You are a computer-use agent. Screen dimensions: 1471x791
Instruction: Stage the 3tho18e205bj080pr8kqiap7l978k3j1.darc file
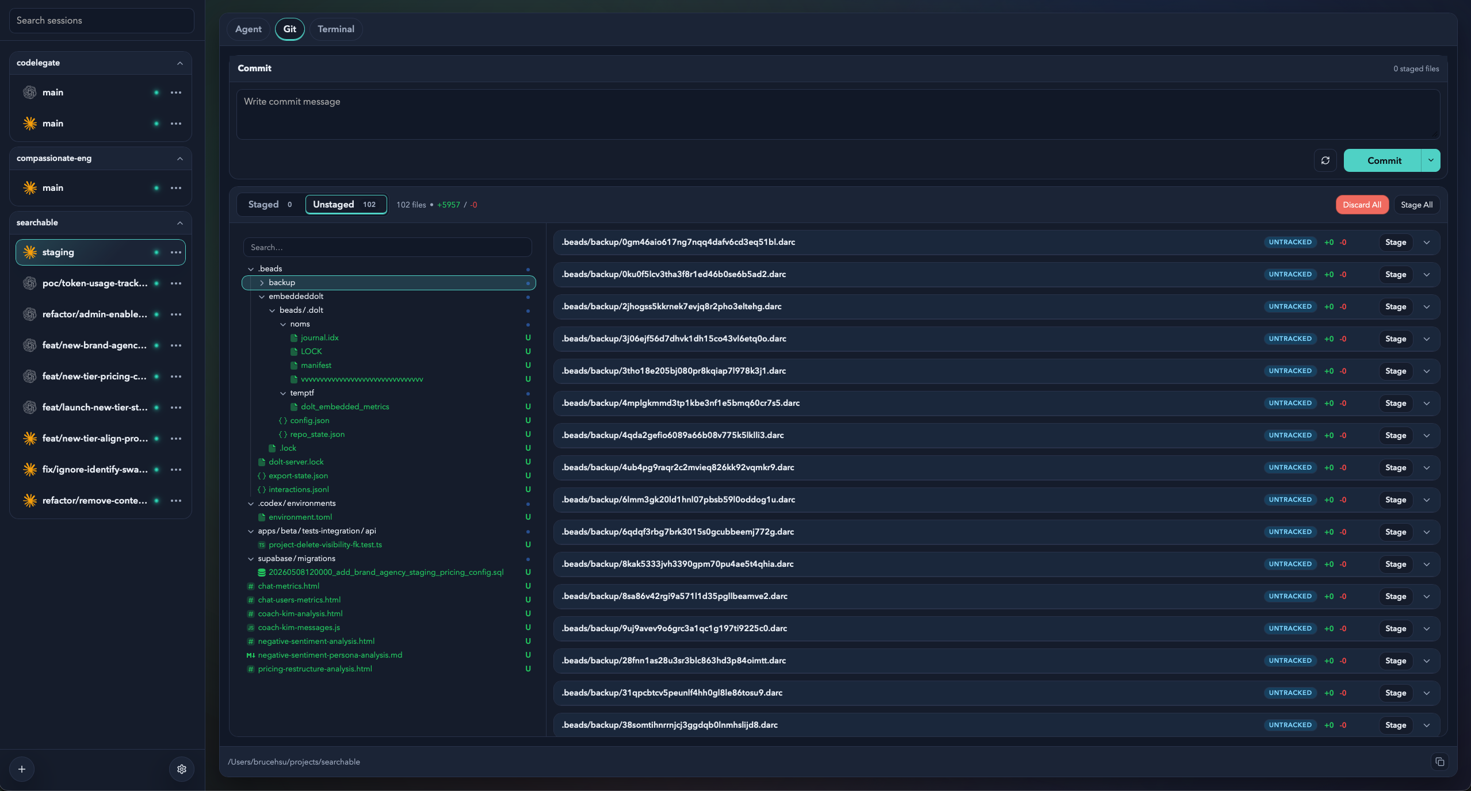click(1395, 371)
